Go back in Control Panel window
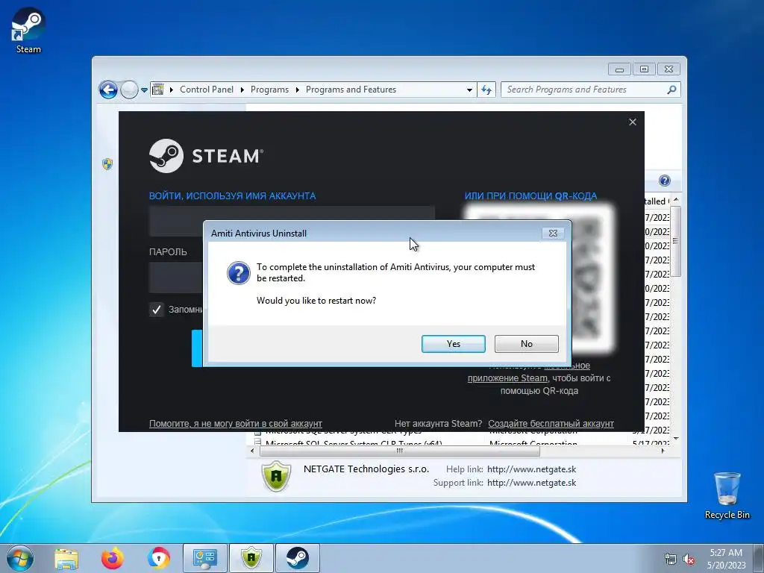Viewport: 764px width, 573px height. [108, 90]
